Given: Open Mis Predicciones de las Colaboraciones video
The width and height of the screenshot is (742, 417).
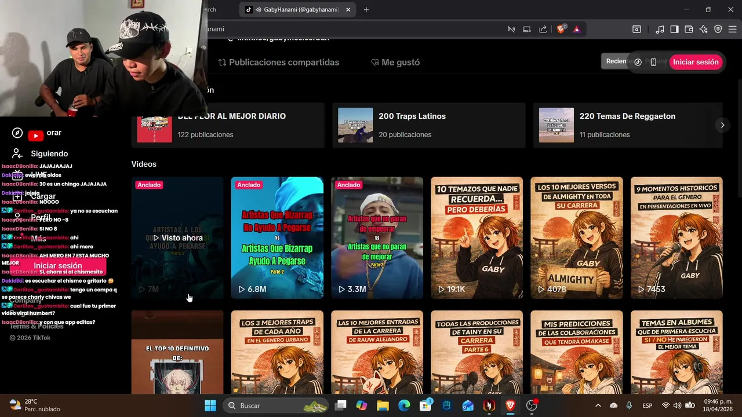Looking at the screenshot, I should [x=577, y=352].
